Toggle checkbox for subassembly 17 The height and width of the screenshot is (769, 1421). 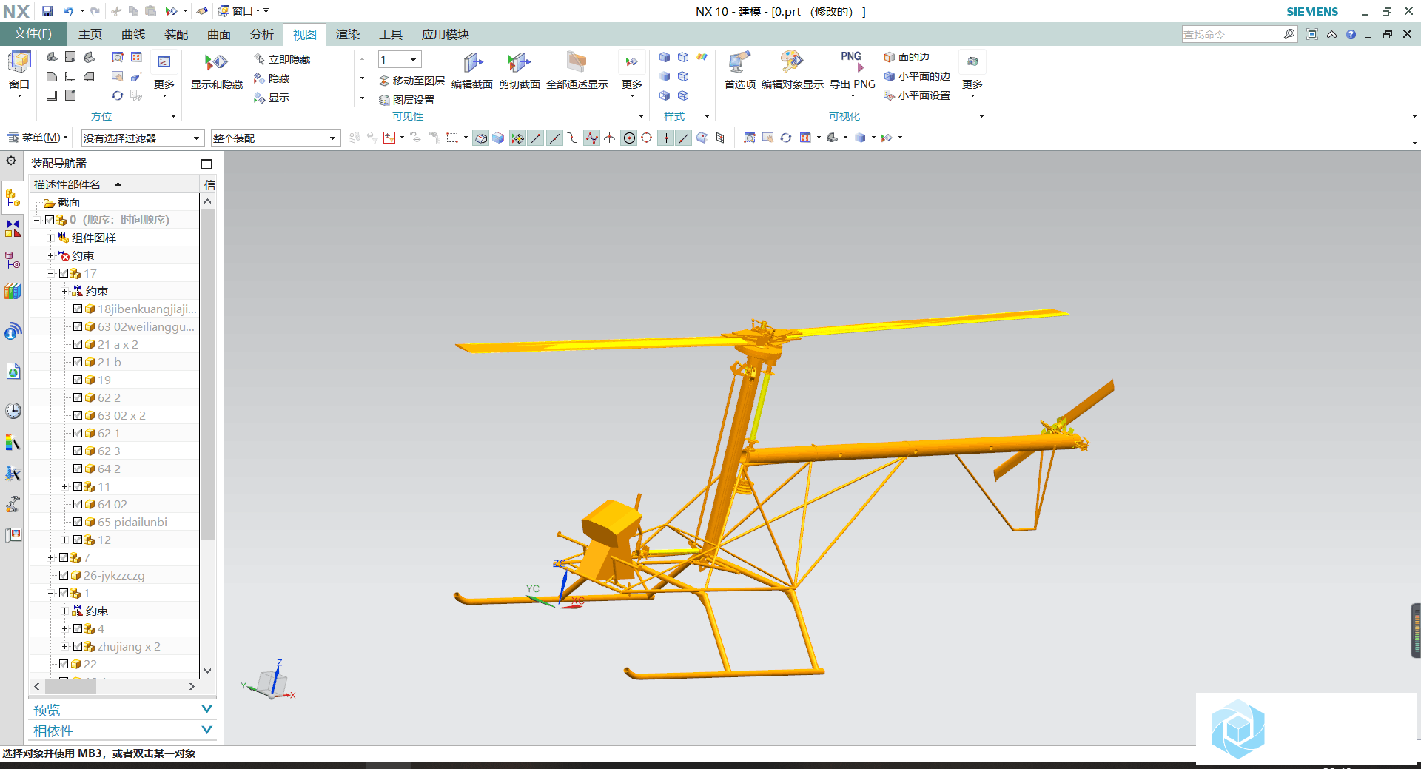pos(64,273)
